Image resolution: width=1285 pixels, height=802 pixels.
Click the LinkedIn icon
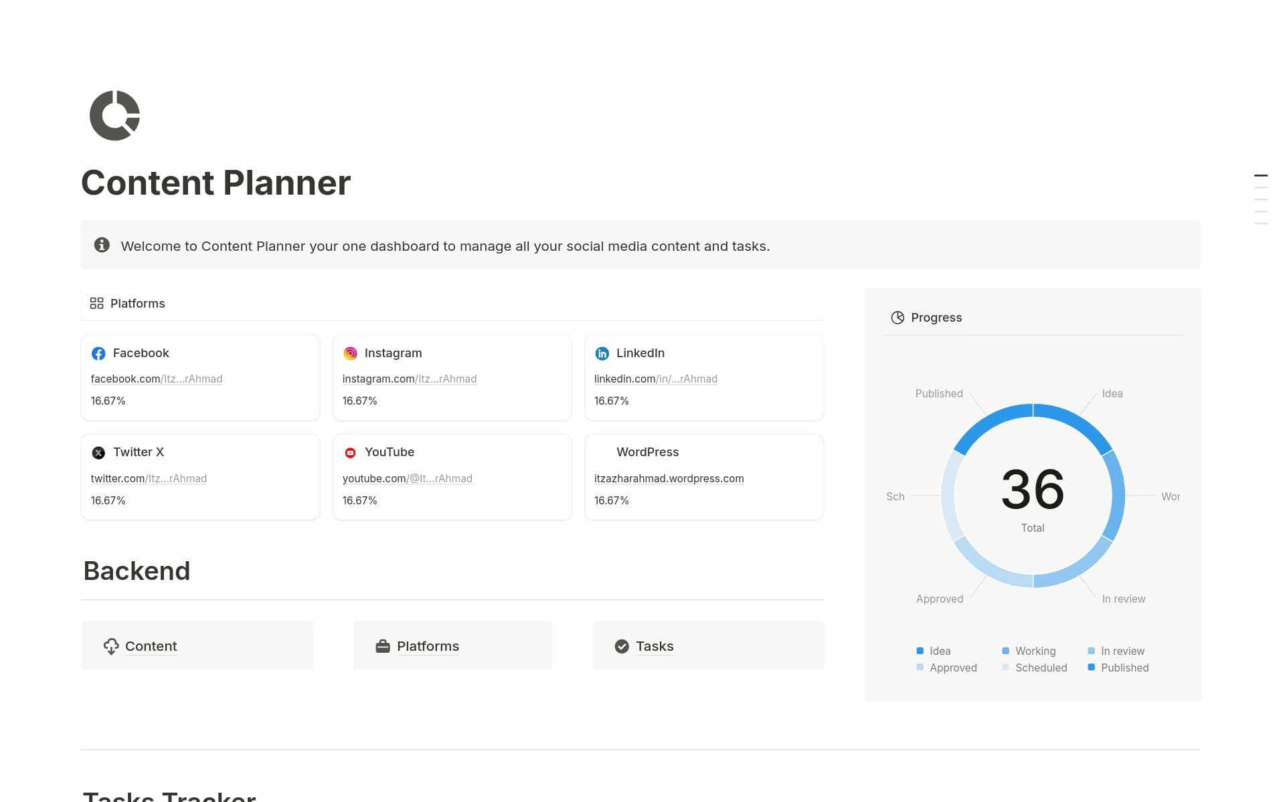602,353
